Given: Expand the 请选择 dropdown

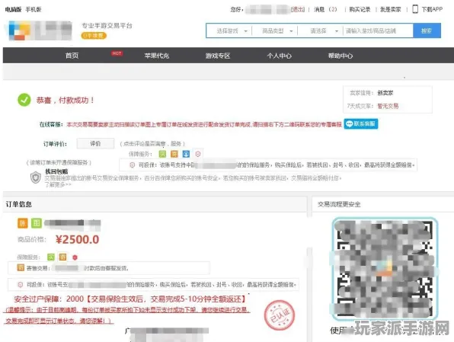Looking at the screenshot, I should (323, 30).
